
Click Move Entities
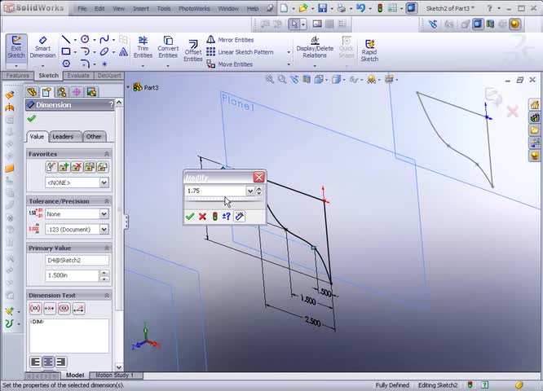230,64
